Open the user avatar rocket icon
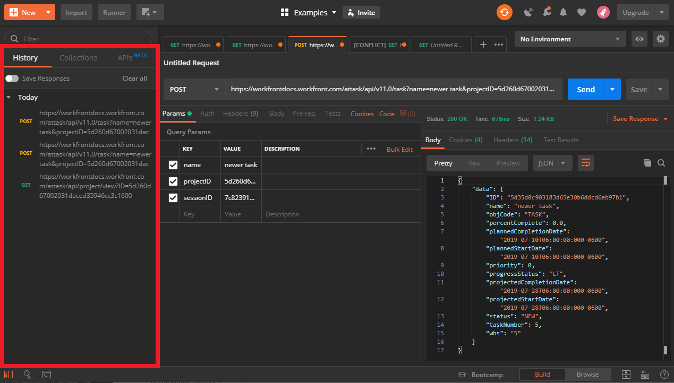 [603, 12]
